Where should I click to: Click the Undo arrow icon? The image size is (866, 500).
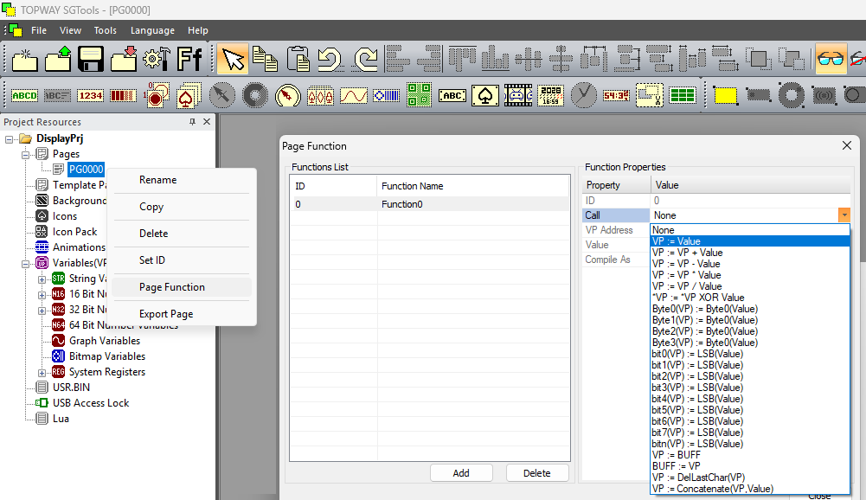[x=329, y=59]
